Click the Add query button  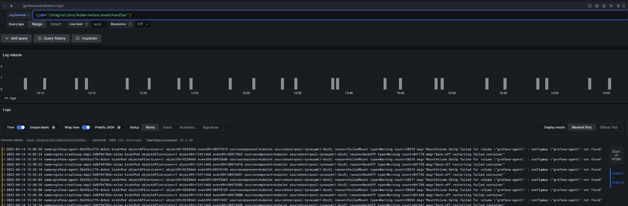(16, 38)
